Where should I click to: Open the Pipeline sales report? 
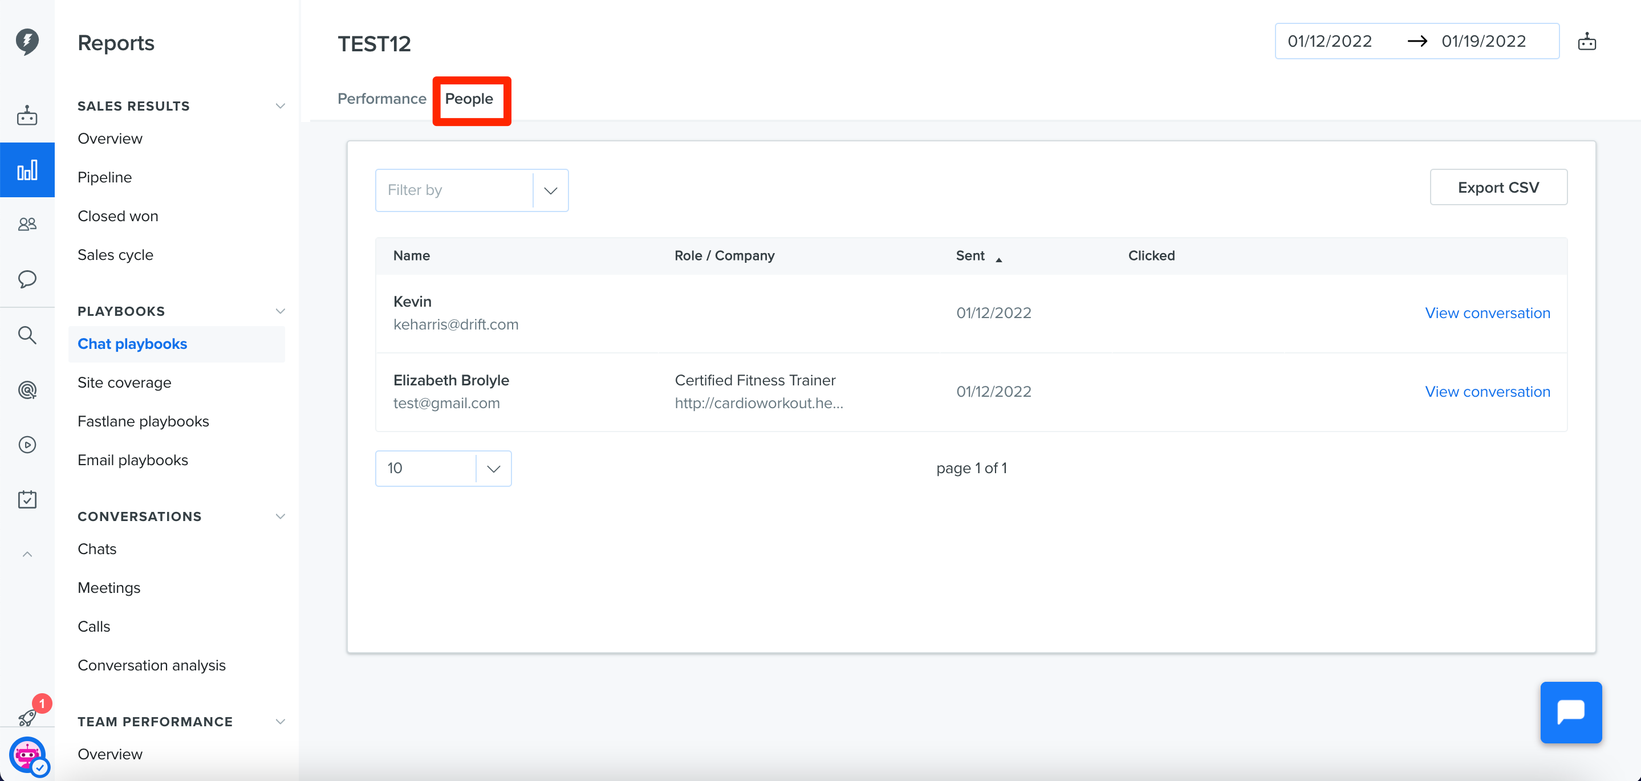pyautogui.click(x=104, y=177)
